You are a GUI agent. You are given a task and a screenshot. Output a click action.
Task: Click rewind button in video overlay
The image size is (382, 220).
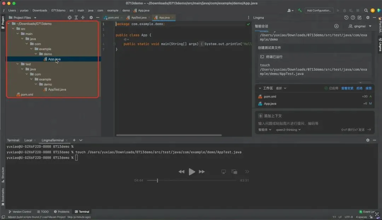click(181, 172)
